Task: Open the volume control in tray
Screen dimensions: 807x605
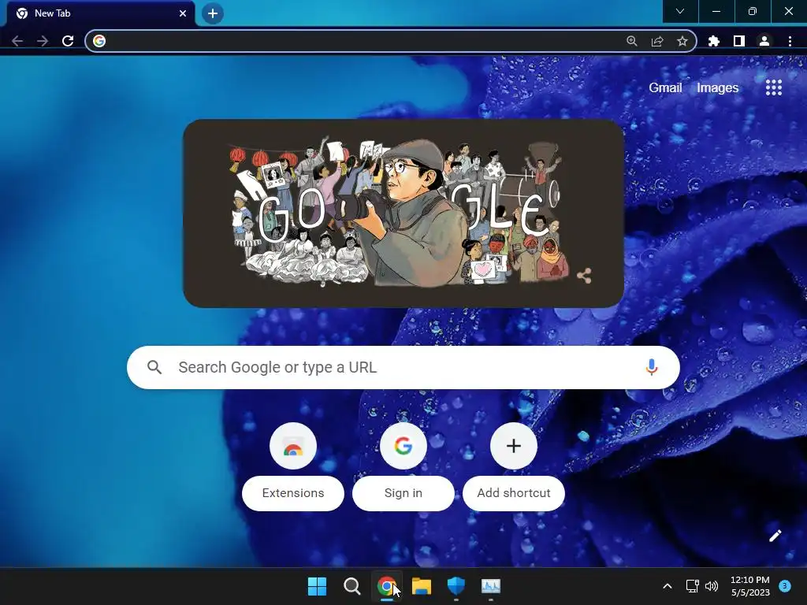Action: [x=712, y=586]
